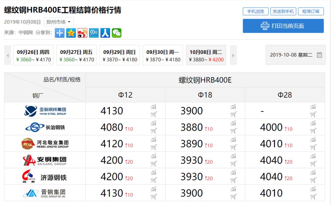Click 河北敬业 Φ18 price 3890

click(192, 144)
